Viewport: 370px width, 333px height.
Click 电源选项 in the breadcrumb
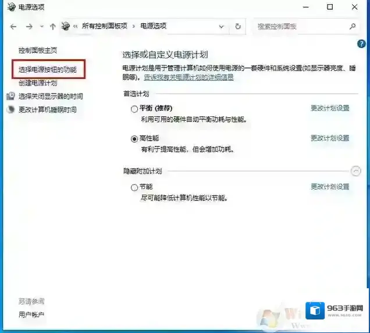154,26
